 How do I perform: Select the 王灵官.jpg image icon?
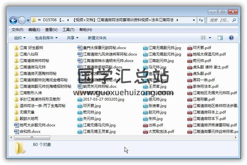coord(145,87)
